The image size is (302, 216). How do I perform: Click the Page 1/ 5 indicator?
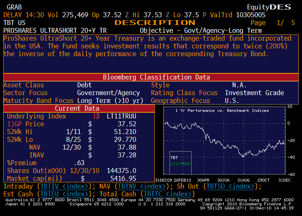(273, 23)
